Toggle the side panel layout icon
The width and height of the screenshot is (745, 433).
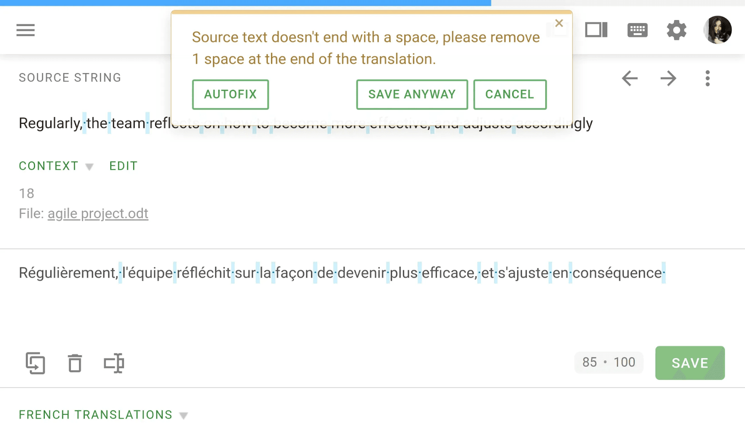(596, 30)
